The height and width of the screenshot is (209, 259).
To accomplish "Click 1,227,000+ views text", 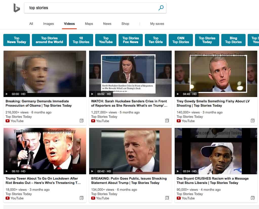I will 104,112.
